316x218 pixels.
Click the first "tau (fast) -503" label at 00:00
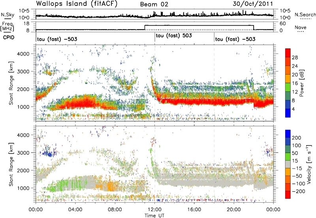(57, 39)
